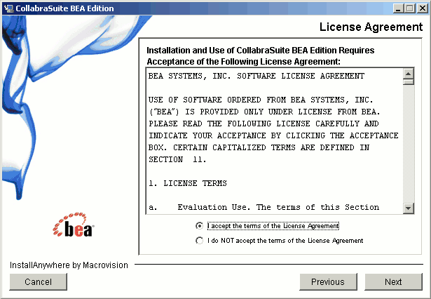Click the 'InstallAnywhere by Macrovision' label
Image resolution: width=431 pixels, height=299 pixels.
point(69,265)
